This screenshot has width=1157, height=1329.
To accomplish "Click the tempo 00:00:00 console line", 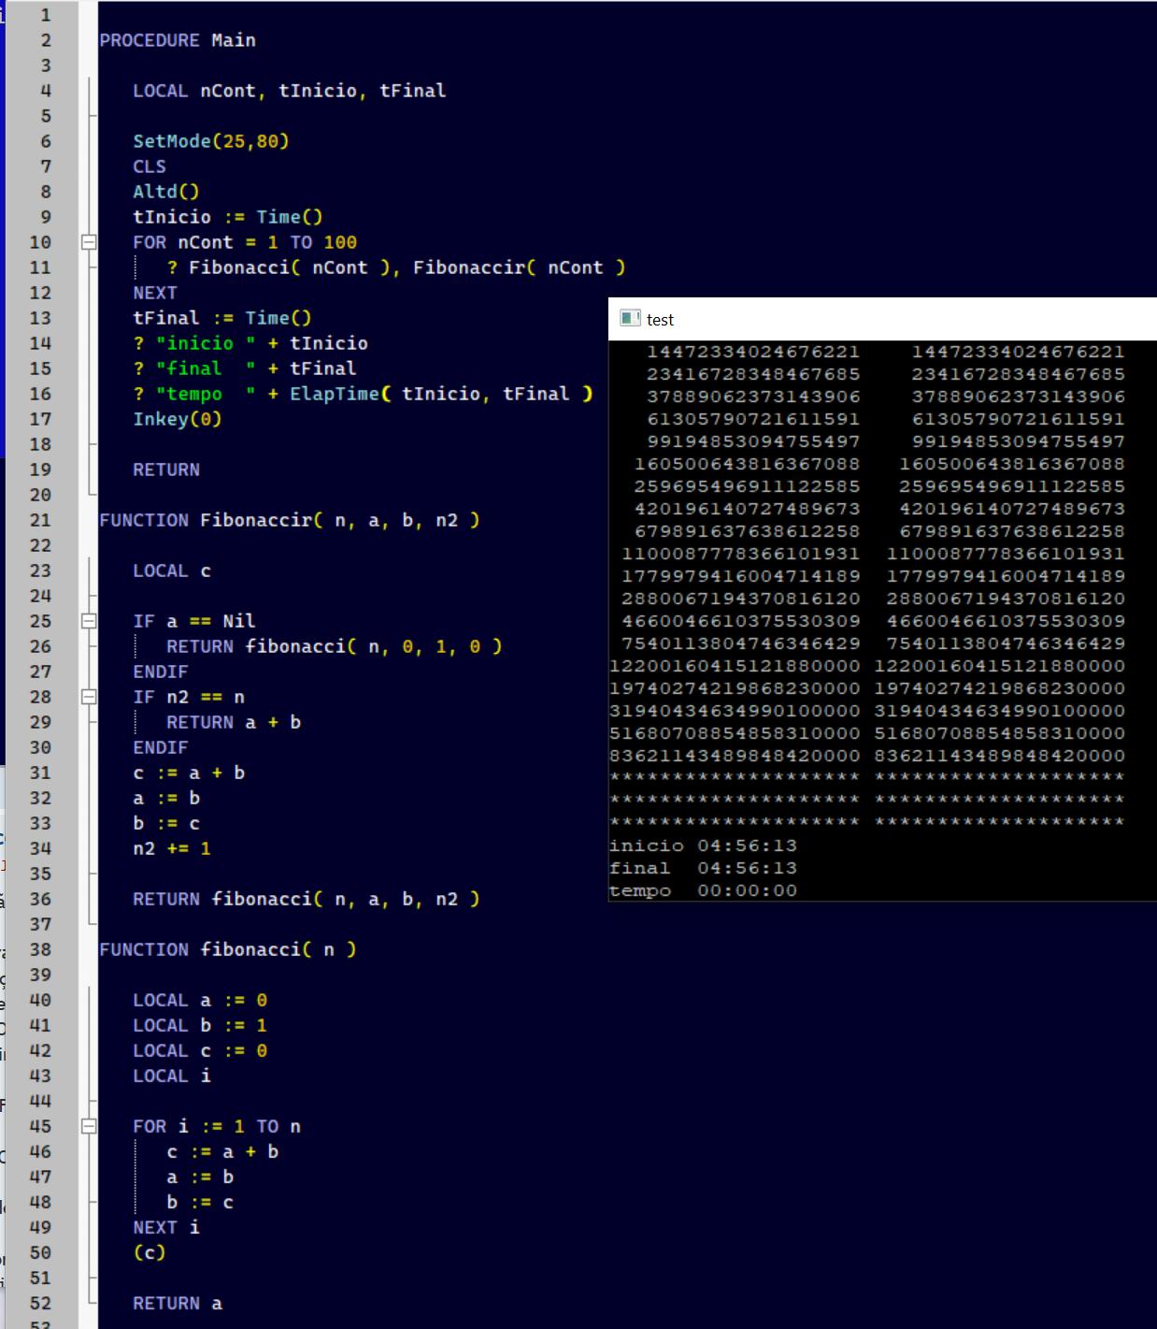I will [x=702, y=890].
